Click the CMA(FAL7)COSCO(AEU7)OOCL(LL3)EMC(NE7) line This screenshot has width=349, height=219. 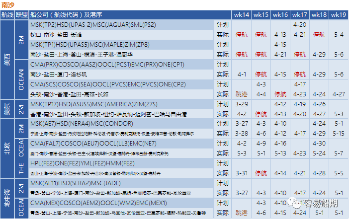93,144
